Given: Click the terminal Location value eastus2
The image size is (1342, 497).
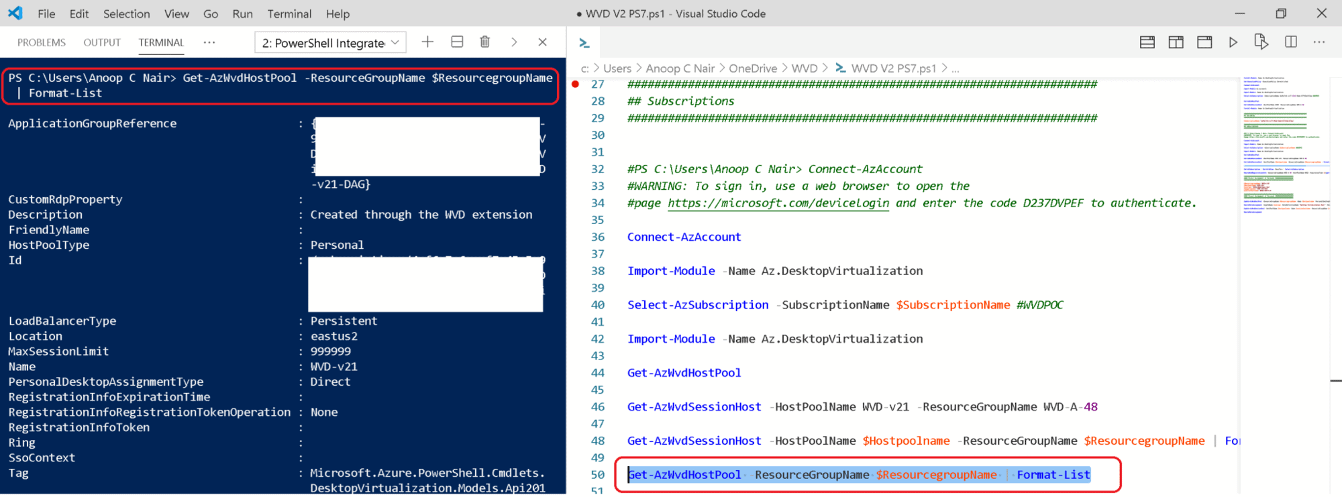Looking at the screenshot, I should pos(333,336).
